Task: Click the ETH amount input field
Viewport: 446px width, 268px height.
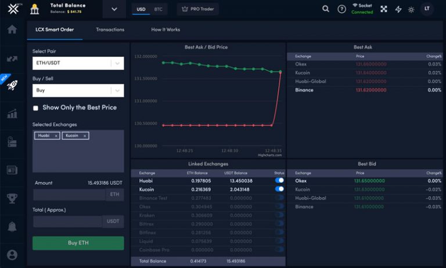Action: [70, 195]
